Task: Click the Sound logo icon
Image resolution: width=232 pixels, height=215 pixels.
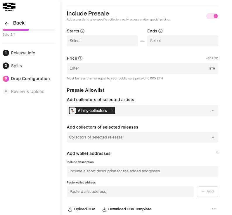Action: pyautogui.click(x=9, y=7)
